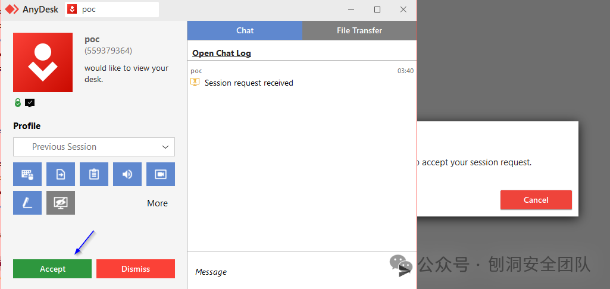Image resolution: width=610 pixels, height=289 pixels.
Task: Click the (559379364) ID text
Action: pos(108,51)
